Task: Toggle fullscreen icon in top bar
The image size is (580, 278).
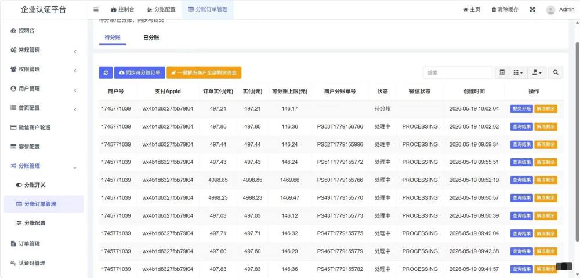Action: (x=532, y=10)
